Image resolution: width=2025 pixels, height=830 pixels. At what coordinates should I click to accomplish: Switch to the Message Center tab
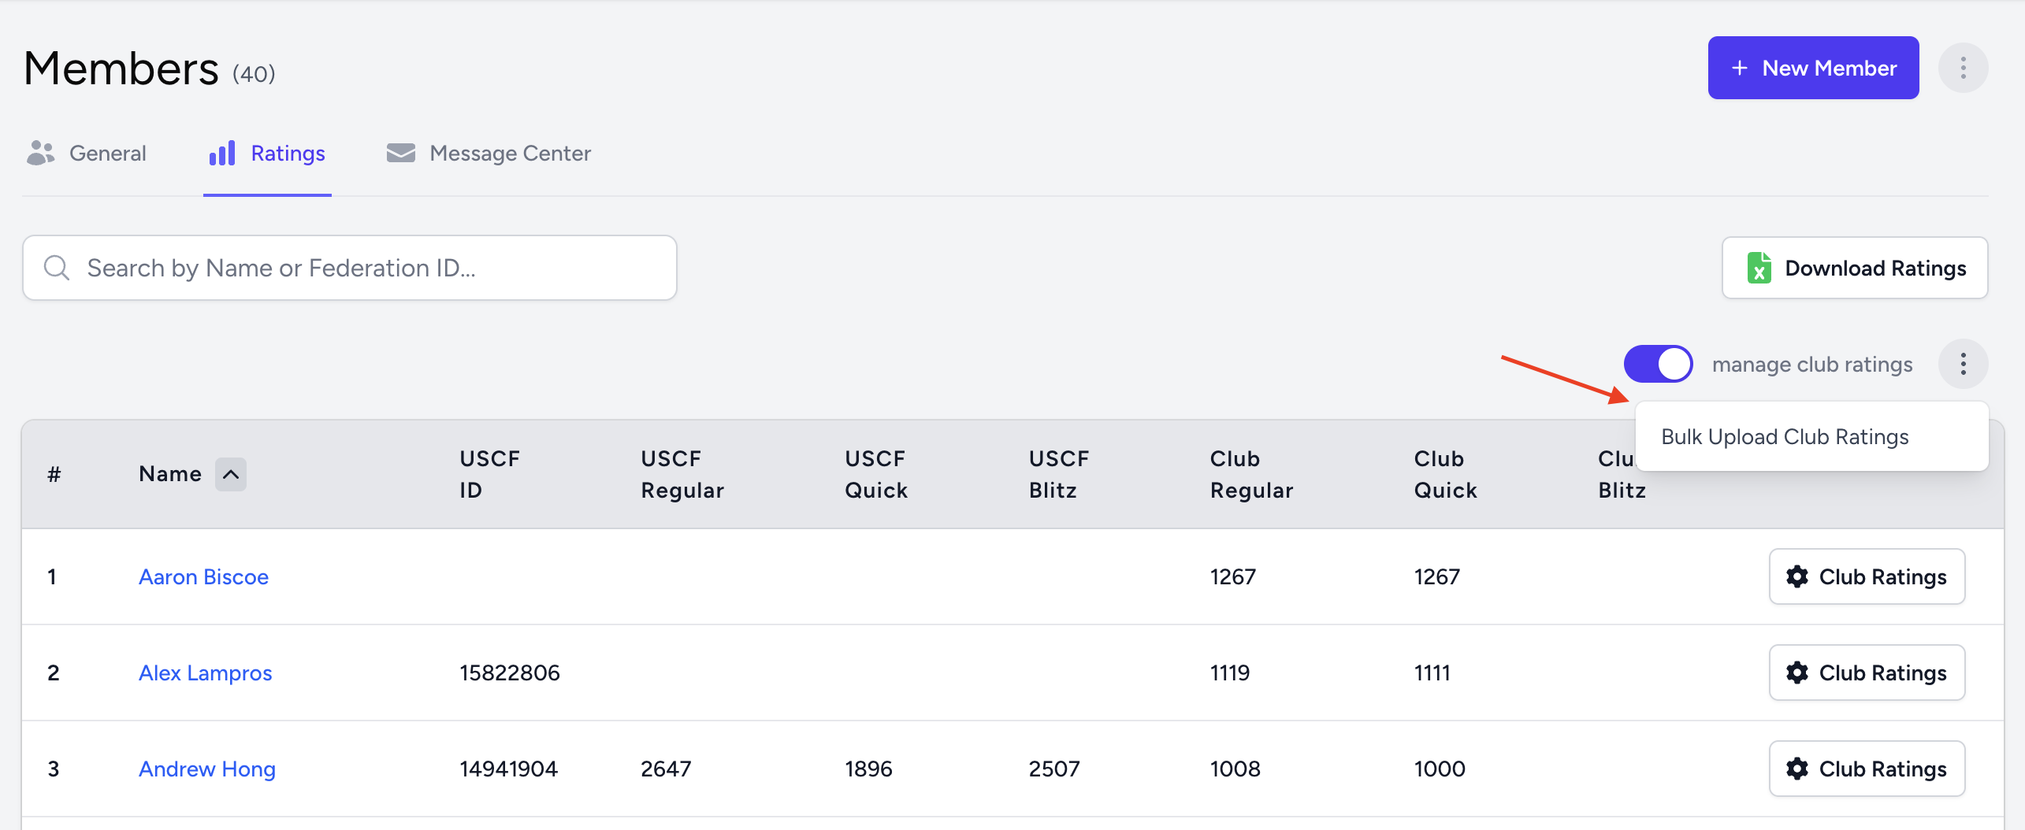(509, 153)
